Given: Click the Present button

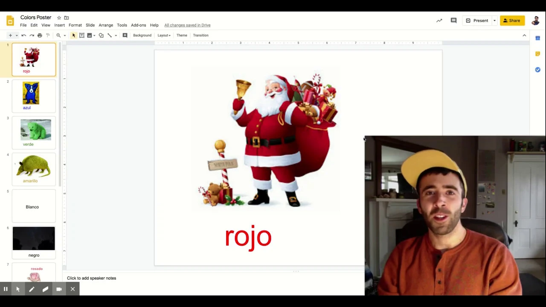Looking at the screenshot, I should pyautogui.click(x=477, y=20).
